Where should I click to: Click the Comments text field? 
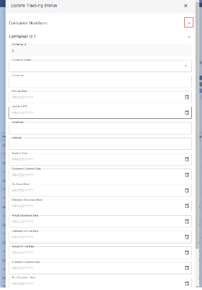coord(100,81)
